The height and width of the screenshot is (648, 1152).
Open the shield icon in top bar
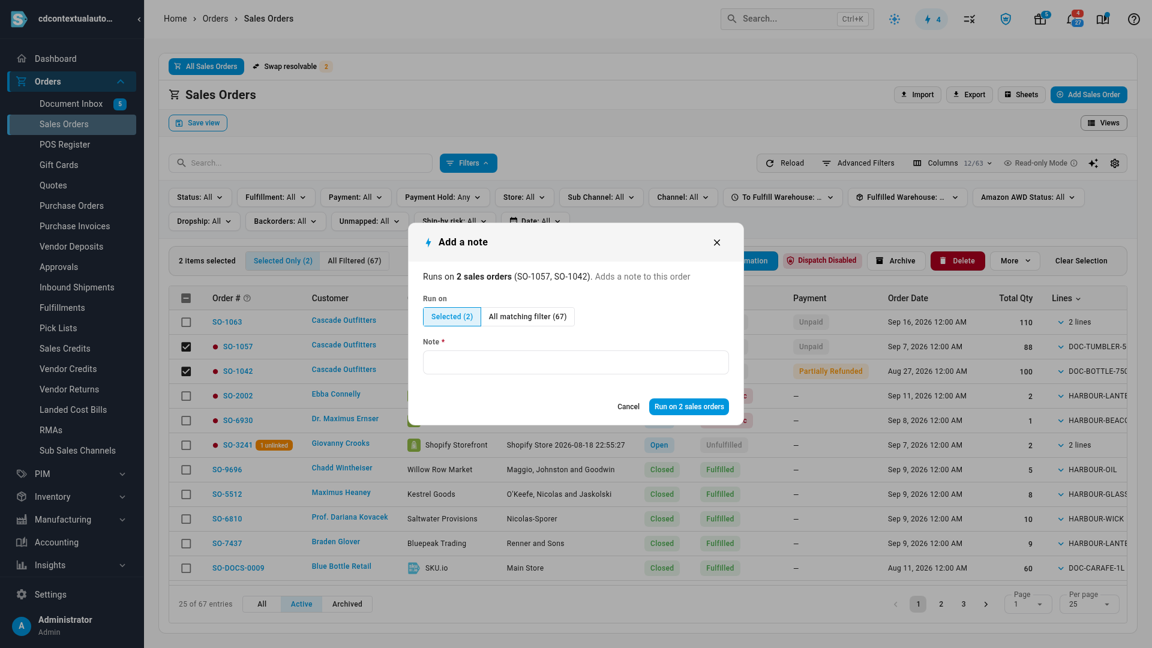(x=1006, y=19)
